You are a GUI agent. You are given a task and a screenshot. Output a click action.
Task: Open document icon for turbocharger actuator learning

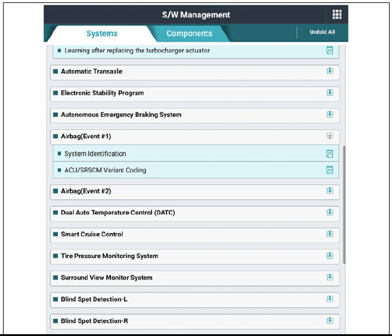tap(329, 51)
